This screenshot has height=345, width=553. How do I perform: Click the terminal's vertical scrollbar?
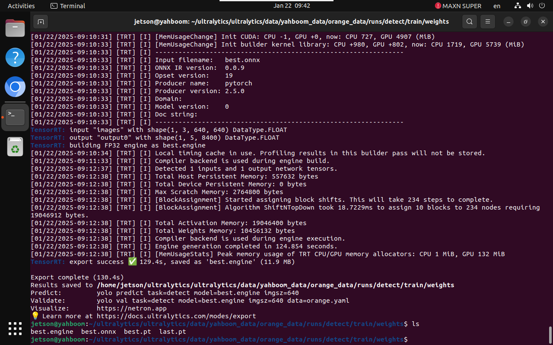coord(550,334)
